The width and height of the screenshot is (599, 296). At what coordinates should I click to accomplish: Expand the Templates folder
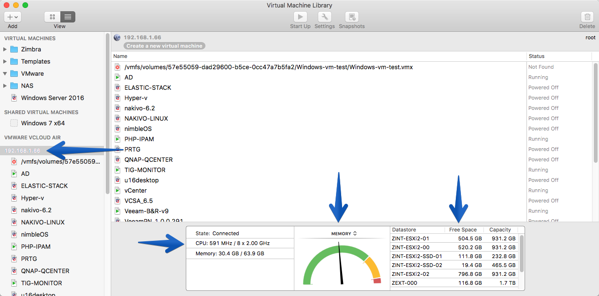[x=5, y=61]
